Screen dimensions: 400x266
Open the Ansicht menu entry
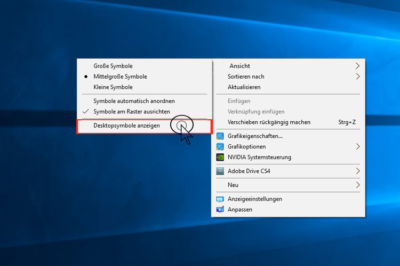[x=288, y=66]
